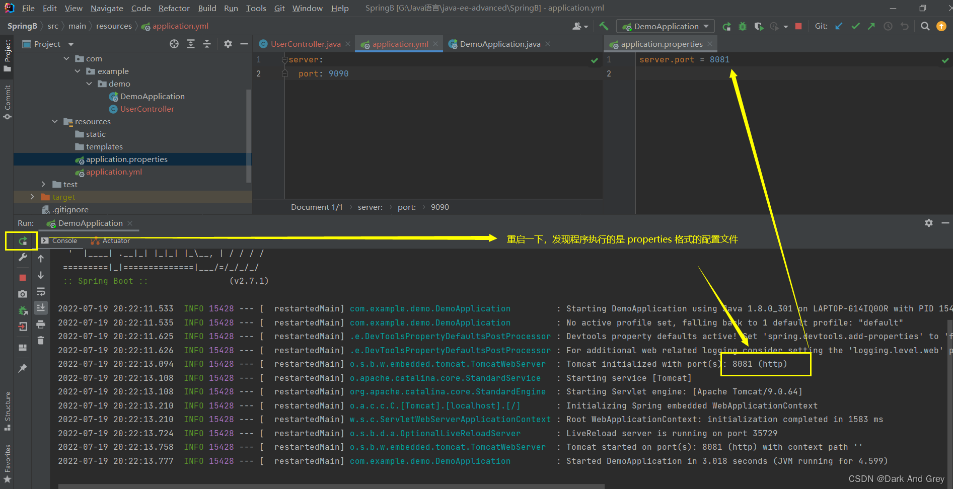Run DemoApplication with coverage shield icon
The height and width of the screenshot is (489, 953).
click(759, 26)
